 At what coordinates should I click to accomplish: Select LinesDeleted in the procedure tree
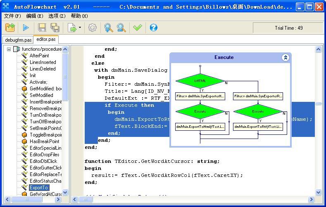pos(43,69)
